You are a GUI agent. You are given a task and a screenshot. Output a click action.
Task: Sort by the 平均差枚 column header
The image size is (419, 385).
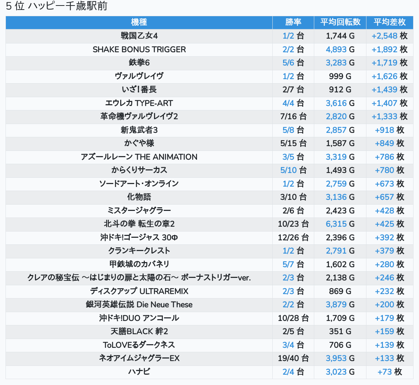(389, 22)
